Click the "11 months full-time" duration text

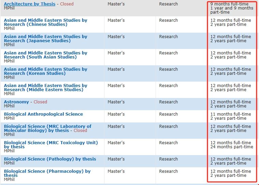pyautogui.click(x=230, y=114)
